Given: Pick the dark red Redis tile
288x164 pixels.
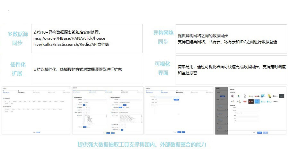Looking at the screenshot, I should point(251,102).
